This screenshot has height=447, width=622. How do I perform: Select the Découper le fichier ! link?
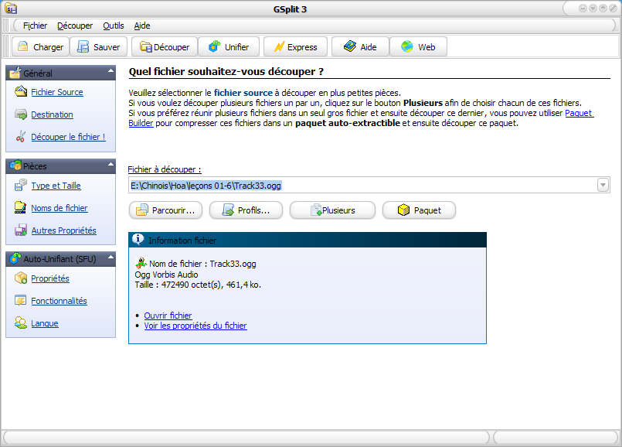[x=68, y=137]
